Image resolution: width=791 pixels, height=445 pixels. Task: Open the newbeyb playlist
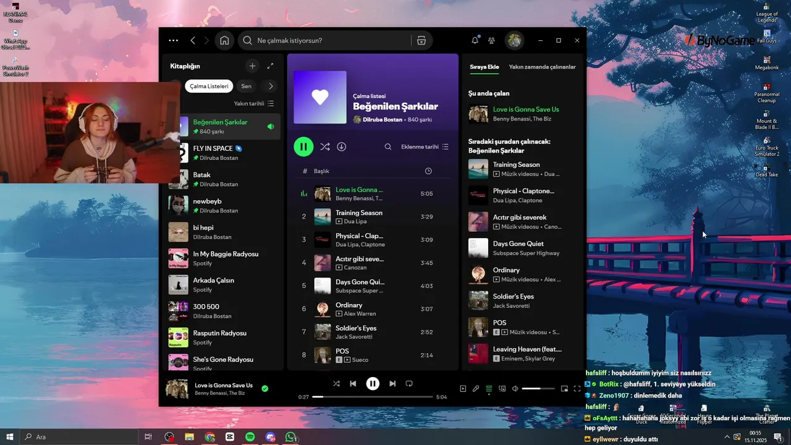223,205
